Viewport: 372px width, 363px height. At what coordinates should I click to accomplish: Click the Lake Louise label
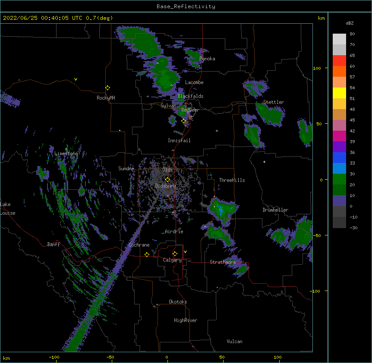[8, 209]
